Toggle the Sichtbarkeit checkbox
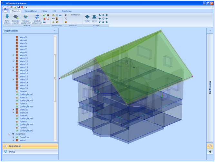The width and height of the screenshot is (215, 162). click(x=69, y=15)
